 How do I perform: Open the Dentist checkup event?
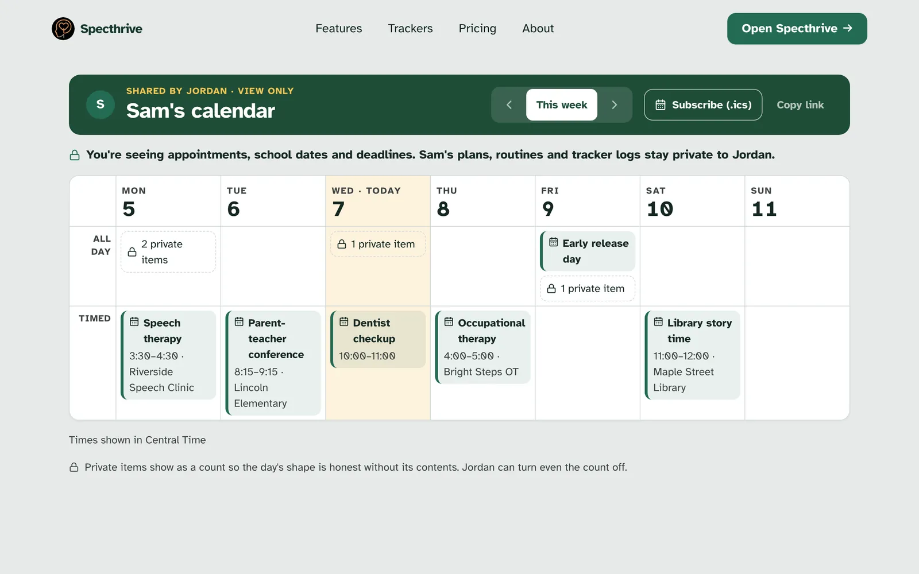[x=378, y=339]
